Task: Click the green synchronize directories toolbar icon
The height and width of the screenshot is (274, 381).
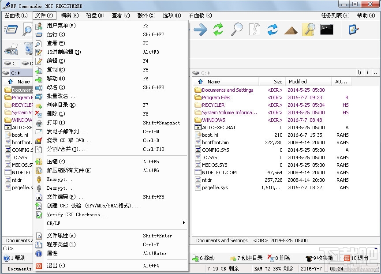Action: tap(218, 30)
